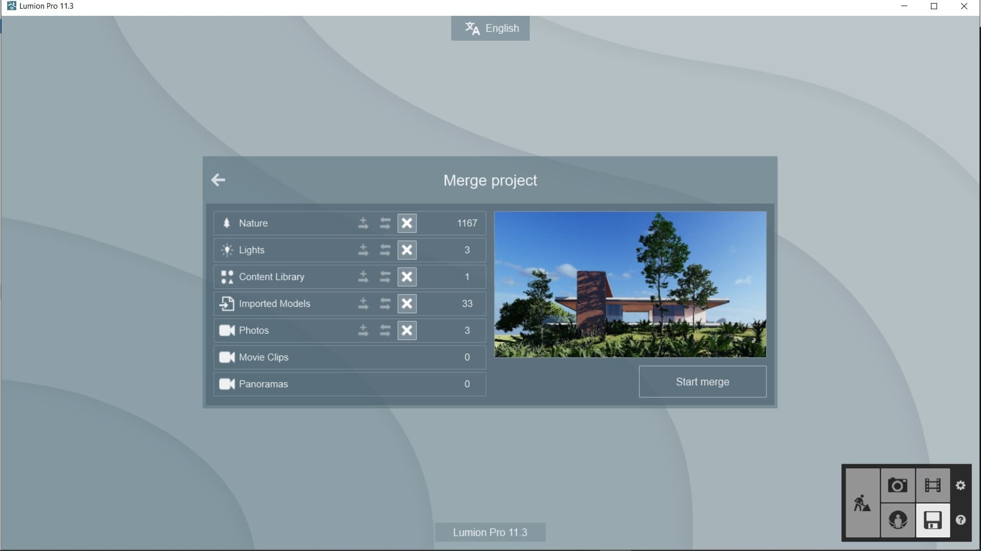Viewport: 981px width, 551px height.
Task: Select skip (X) option for Lights
Action: click(407, 250)
